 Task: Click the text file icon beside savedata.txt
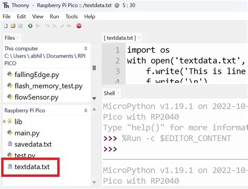point(10,144)
